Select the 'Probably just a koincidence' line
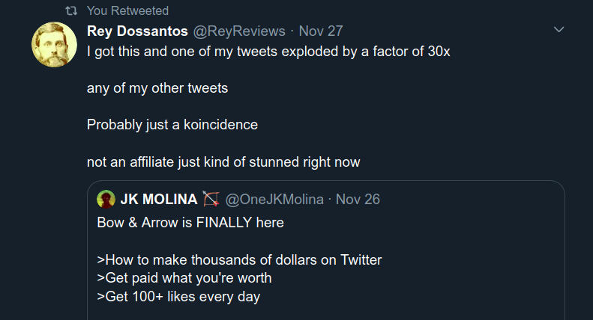This screenshot has height=320, width=593. coord(172,125)
